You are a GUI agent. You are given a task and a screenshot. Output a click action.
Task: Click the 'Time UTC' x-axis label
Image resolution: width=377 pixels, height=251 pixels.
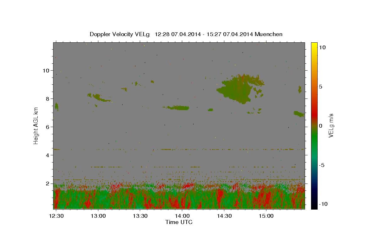pos(179,222)
